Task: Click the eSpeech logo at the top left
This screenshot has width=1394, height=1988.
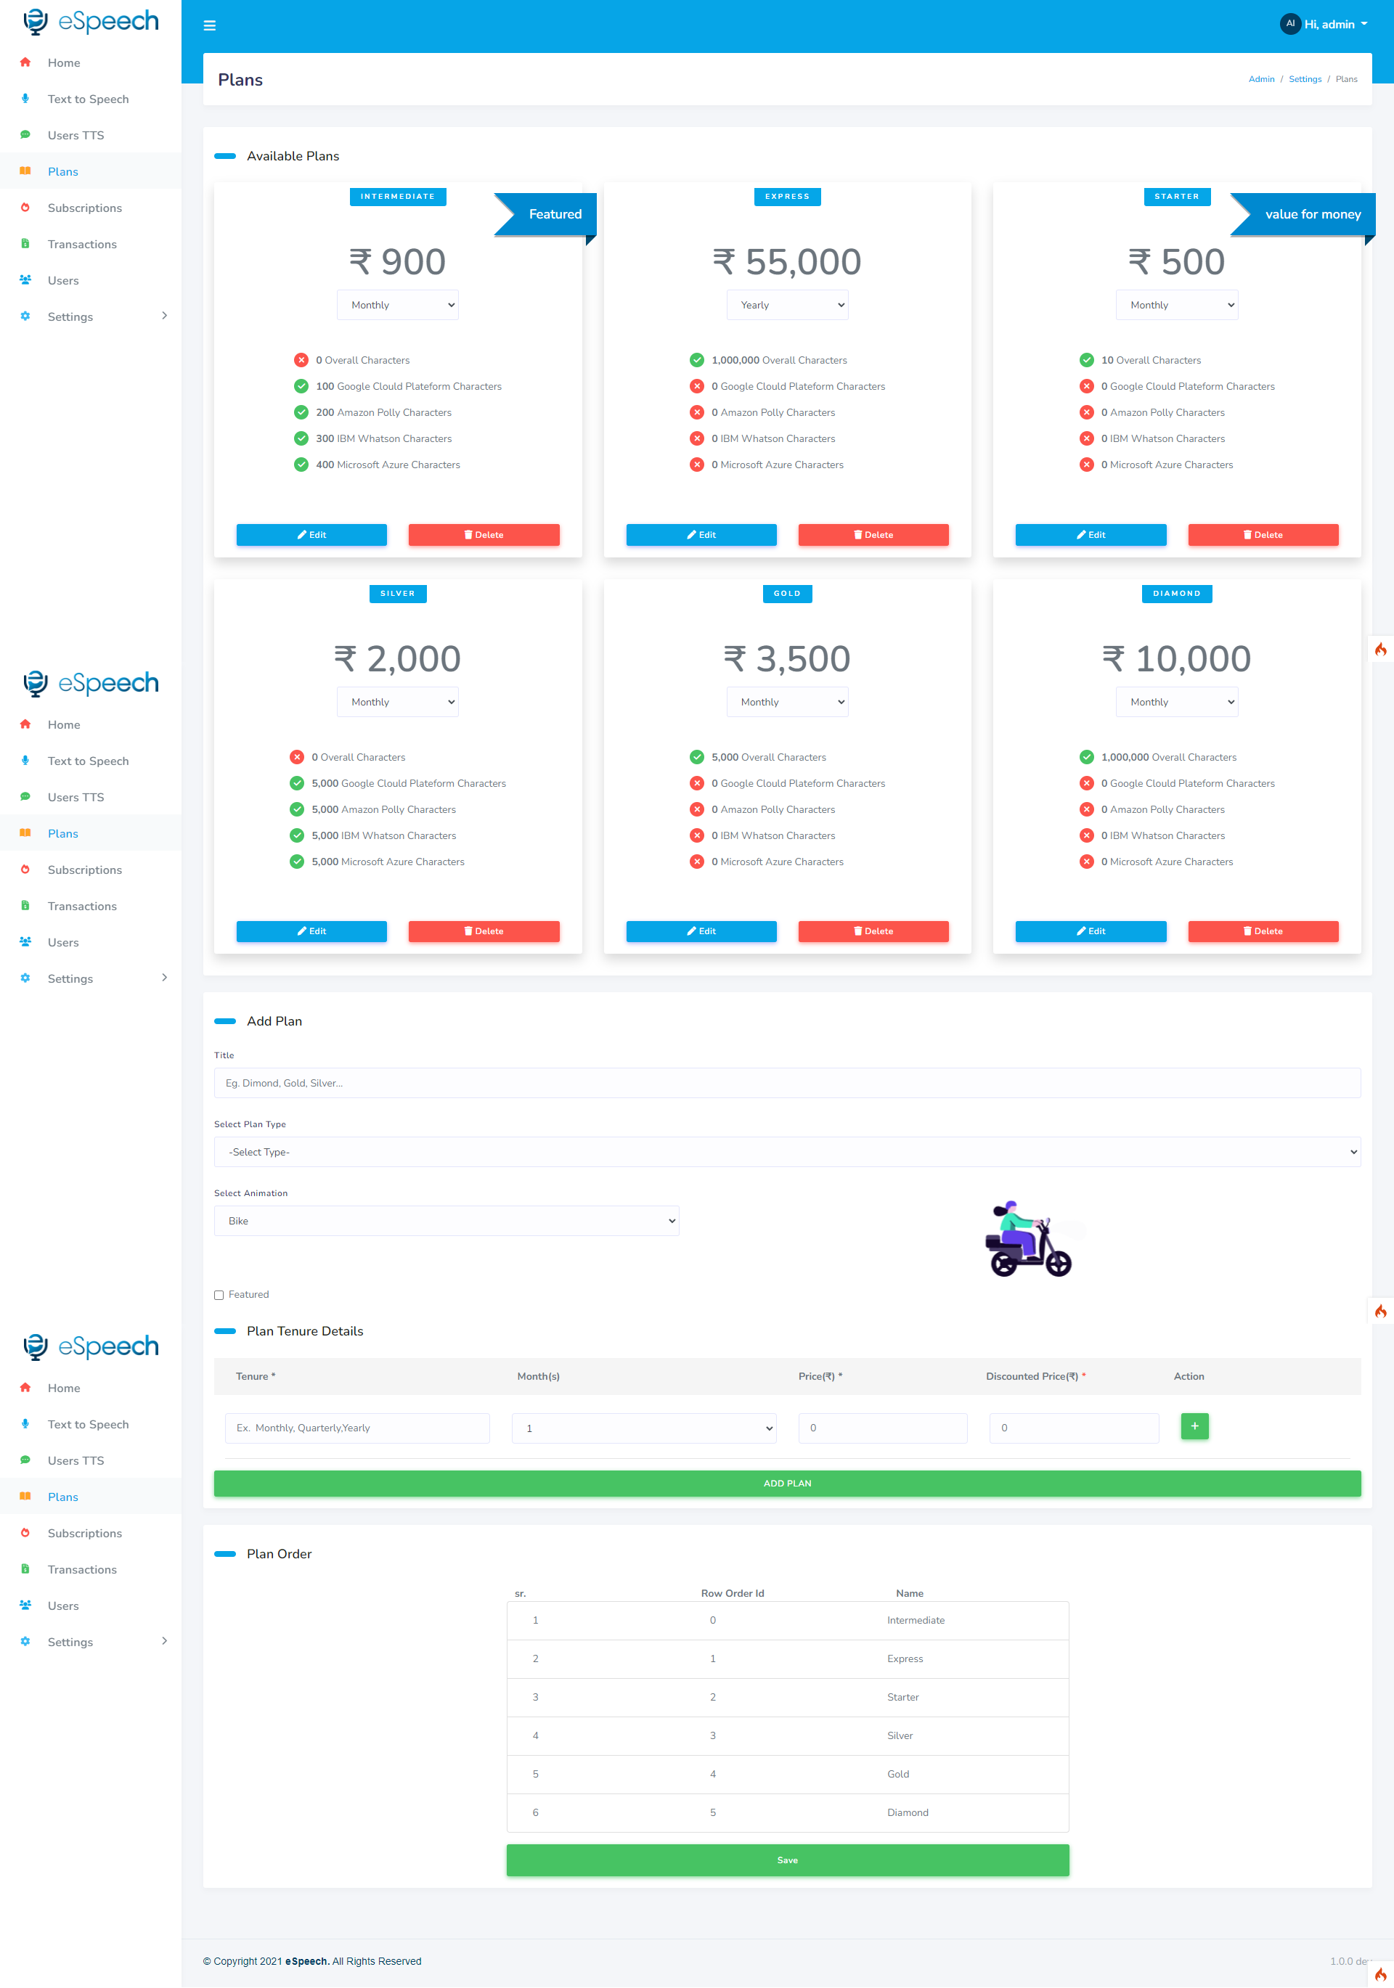Action: point(90,22)
